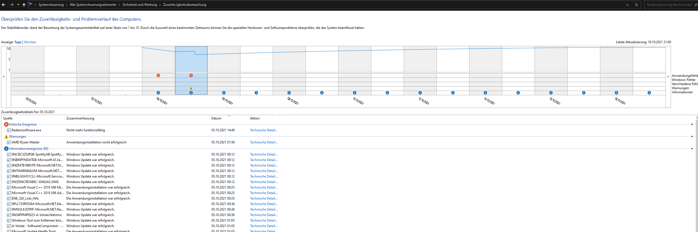Click Systemsteuerung breadcrumb
This screenshot has width=698, height=232.
tap(51, 5)
